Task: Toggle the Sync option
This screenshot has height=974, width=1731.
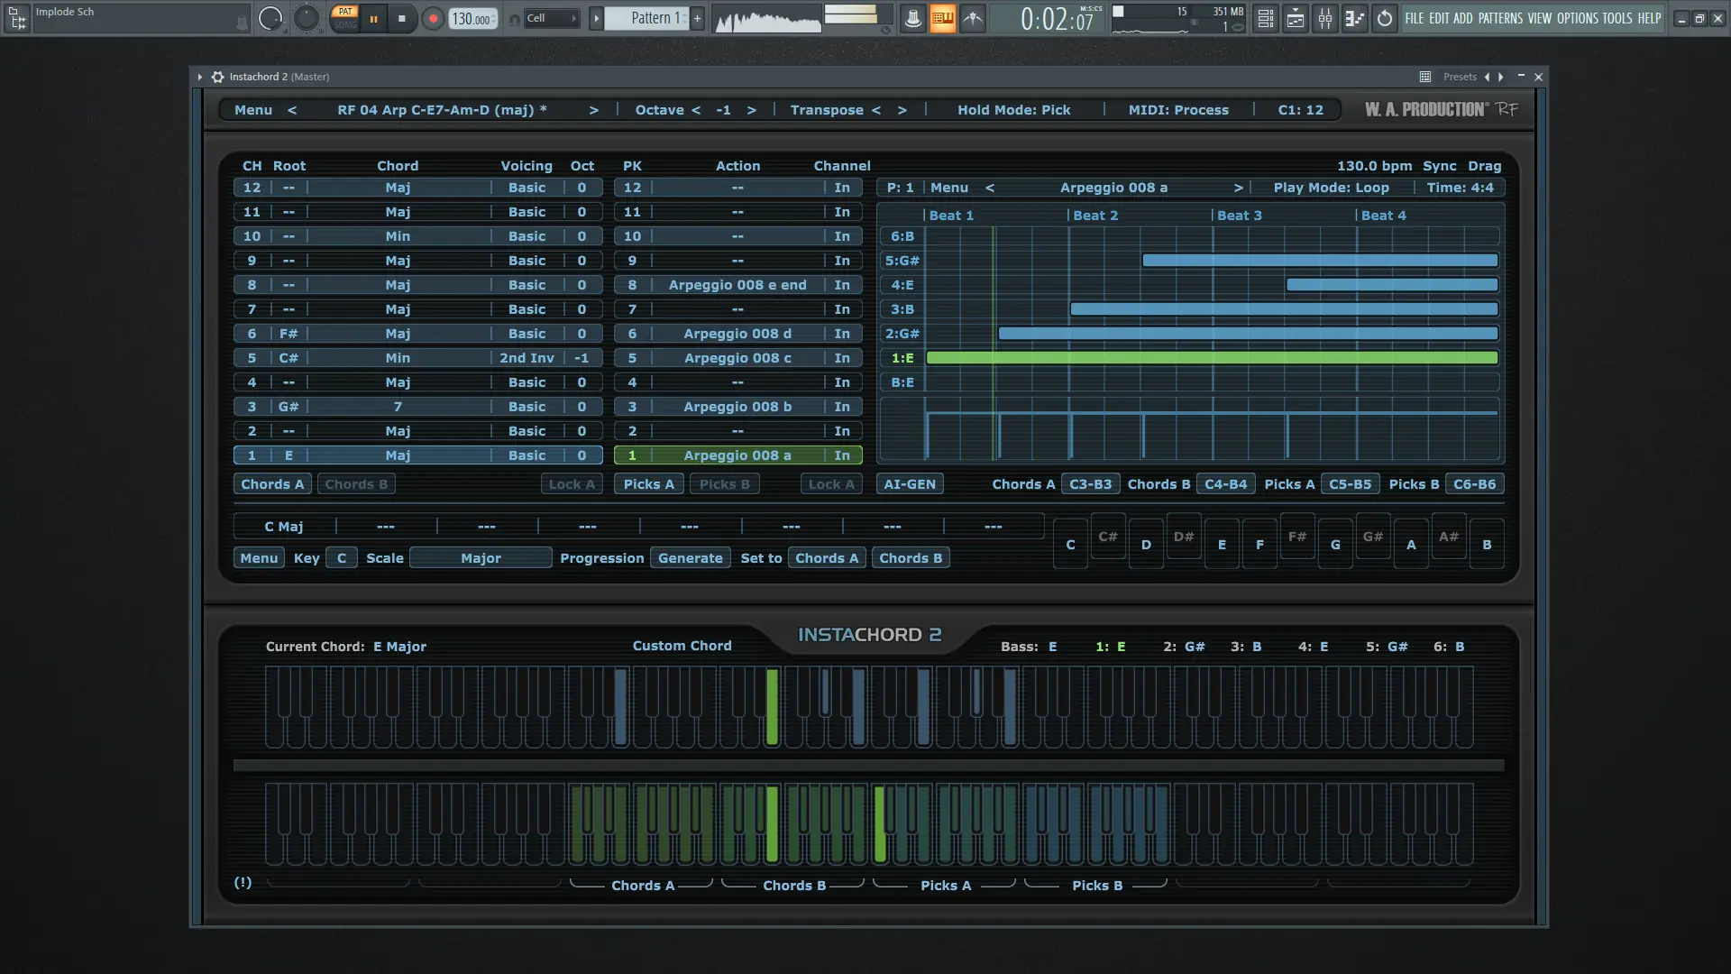Action: [1439, 166]
